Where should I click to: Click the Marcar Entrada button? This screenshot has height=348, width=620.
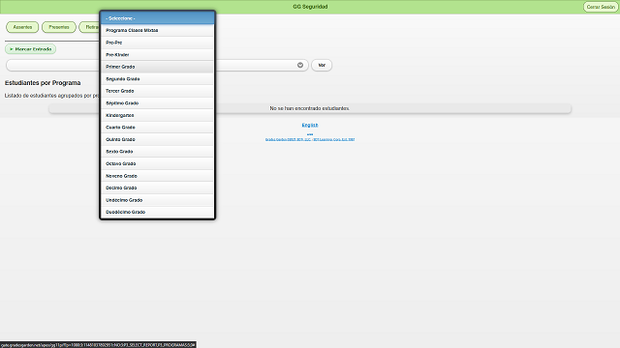30,49
